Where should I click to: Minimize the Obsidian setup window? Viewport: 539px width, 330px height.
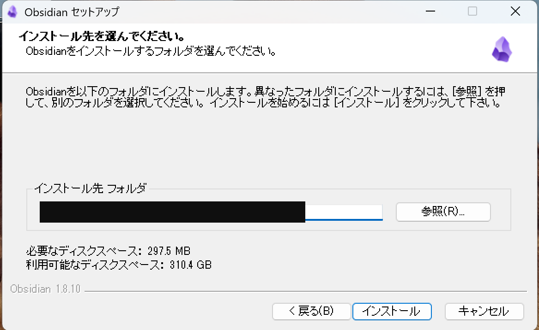point(430,12)
